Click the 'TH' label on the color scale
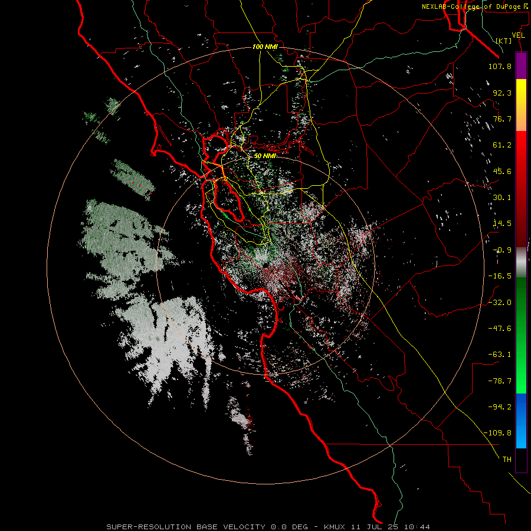Screen dimensions: 531x531 (507, 460)
